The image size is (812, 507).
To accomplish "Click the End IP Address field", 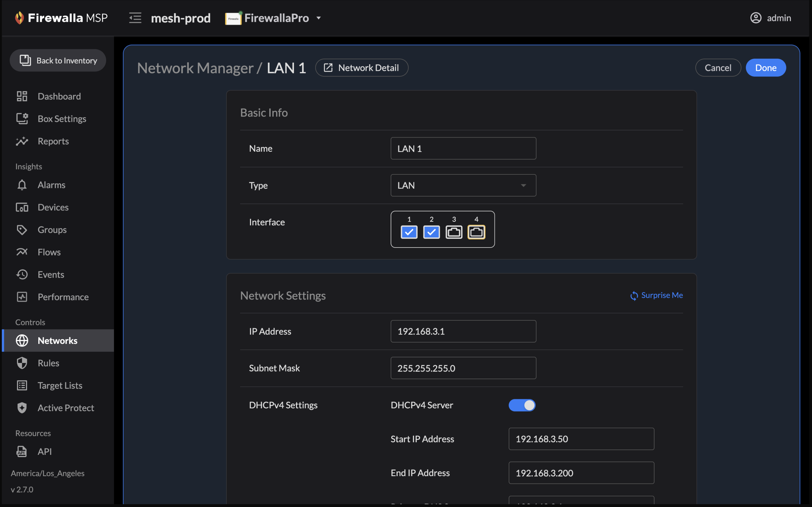I will click(581, 473).
